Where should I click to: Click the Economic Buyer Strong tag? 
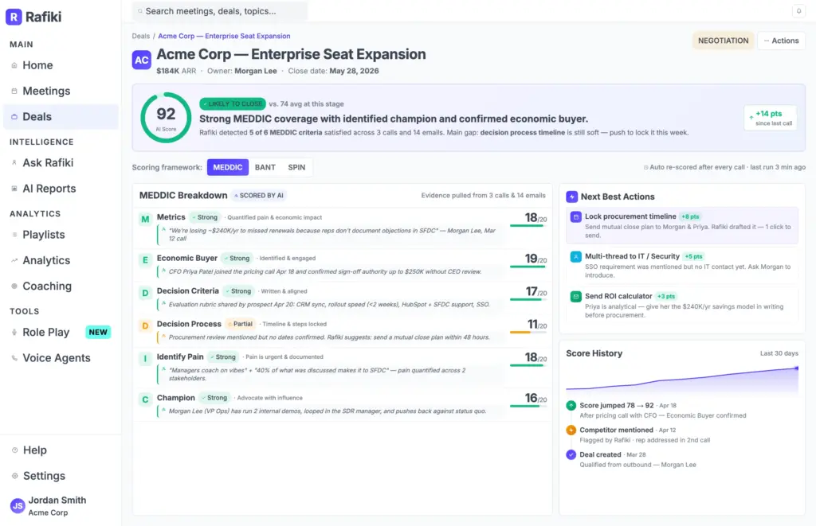[x=237, y=259]
